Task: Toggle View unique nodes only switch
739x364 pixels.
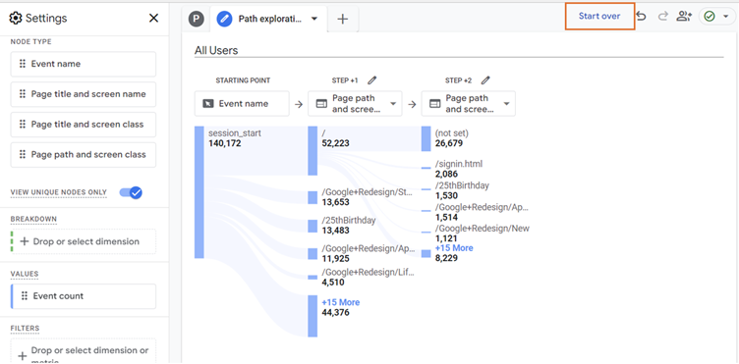Action: tap(131, 192)
